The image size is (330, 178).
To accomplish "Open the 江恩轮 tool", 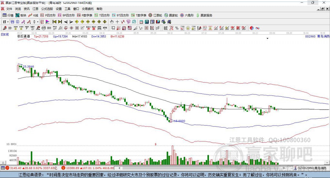I will (x=155, y=15).
